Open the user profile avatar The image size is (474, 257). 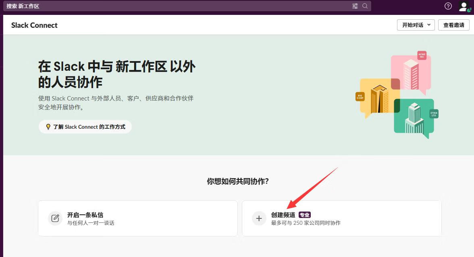coord(464,6)
